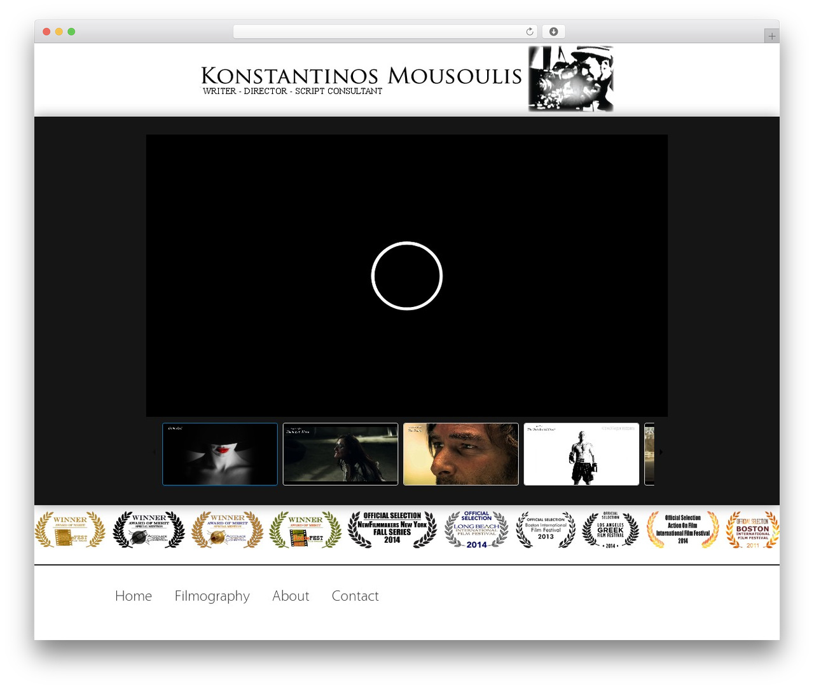Advance the carousel with the right arrow
Image resolution: width=814 pixels, height=689 pixels.
(661, 453)
